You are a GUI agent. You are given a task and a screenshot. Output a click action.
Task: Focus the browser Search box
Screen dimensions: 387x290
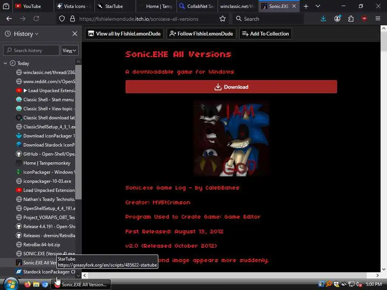tap(268, 19)
